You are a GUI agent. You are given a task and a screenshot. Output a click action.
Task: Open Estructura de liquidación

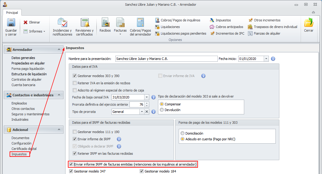coord(29,74)
